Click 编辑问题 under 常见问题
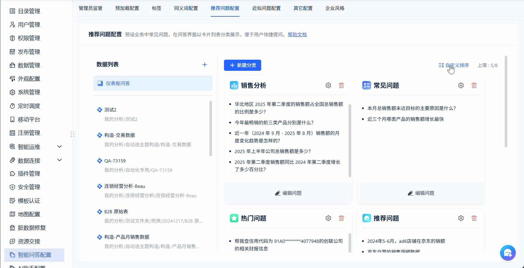The image size is (524, 268). [x=421, y=193]
